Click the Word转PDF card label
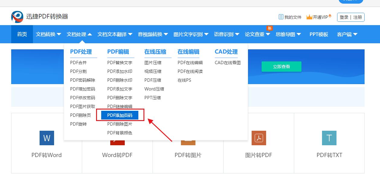380x174 pixels. click(117, 155)
